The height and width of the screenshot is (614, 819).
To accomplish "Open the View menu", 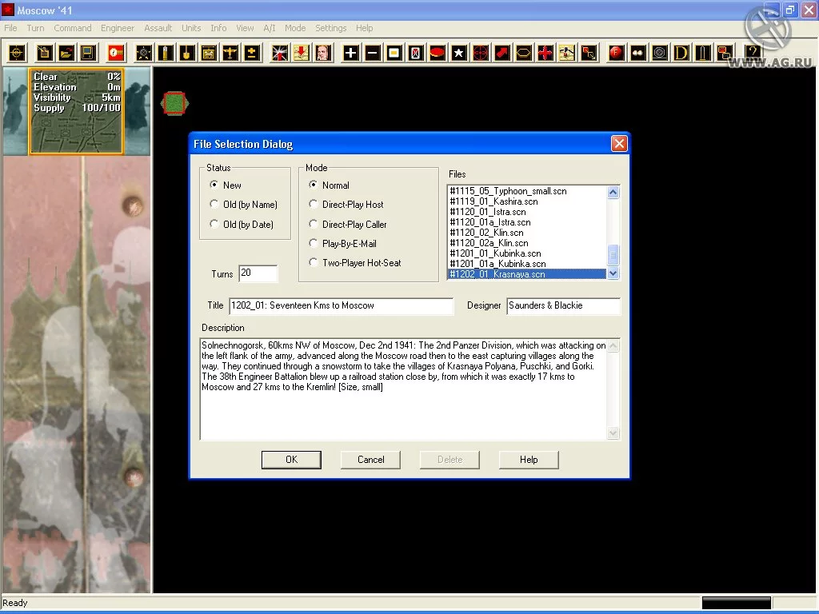I will click(x=245, y=28).
